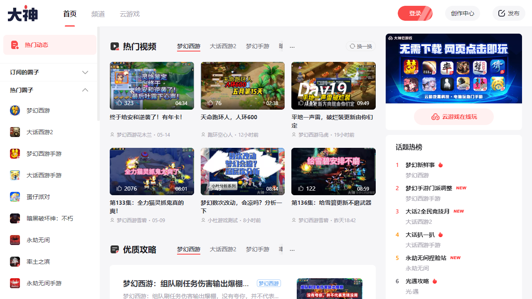Click the like icon on 天命跑环人 video
The image size is (532, 299).
(x=210, y=103)
